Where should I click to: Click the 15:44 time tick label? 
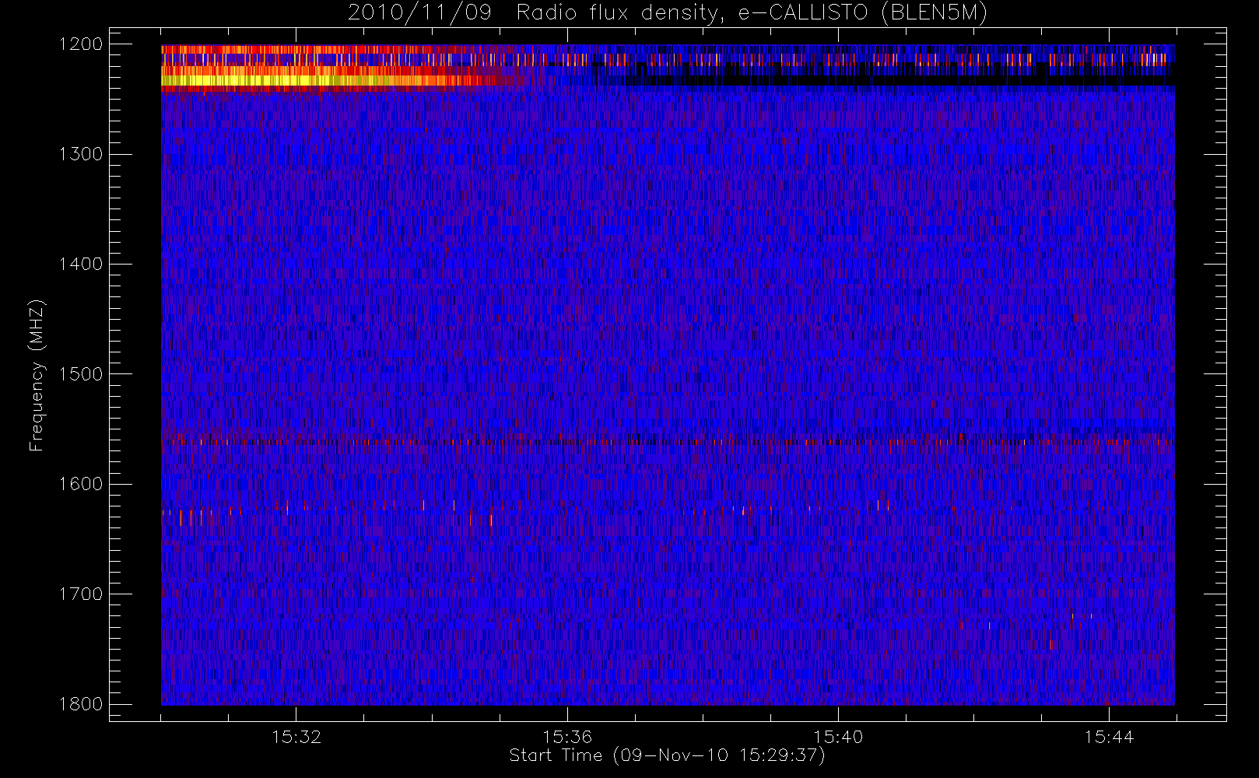1109,737
